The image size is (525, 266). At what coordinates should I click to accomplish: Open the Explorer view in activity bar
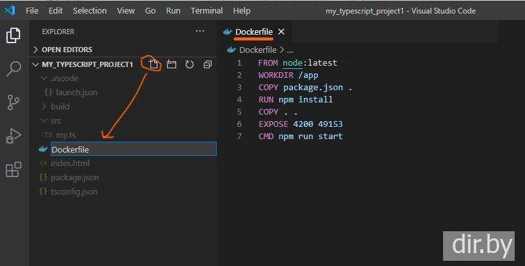click(x=13, y=35)
